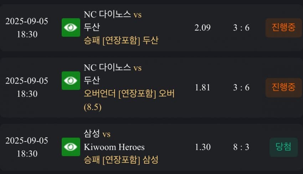Click the eye icon beside the 오버언더 bet
The height and width of the screenshot is (174, 303).
[x=71, y=81]
